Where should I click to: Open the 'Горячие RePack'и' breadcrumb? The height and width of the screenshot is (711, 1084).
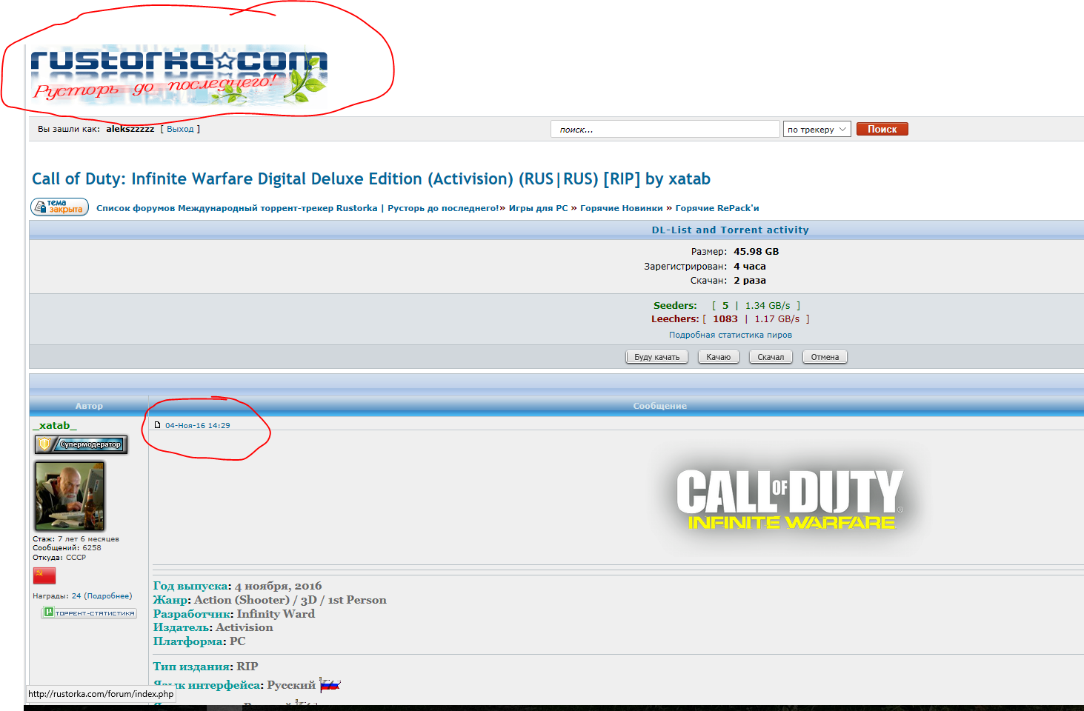point(717,208)
